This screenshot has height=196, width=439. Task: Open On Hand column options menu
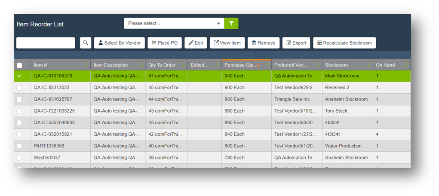(406, 65)
